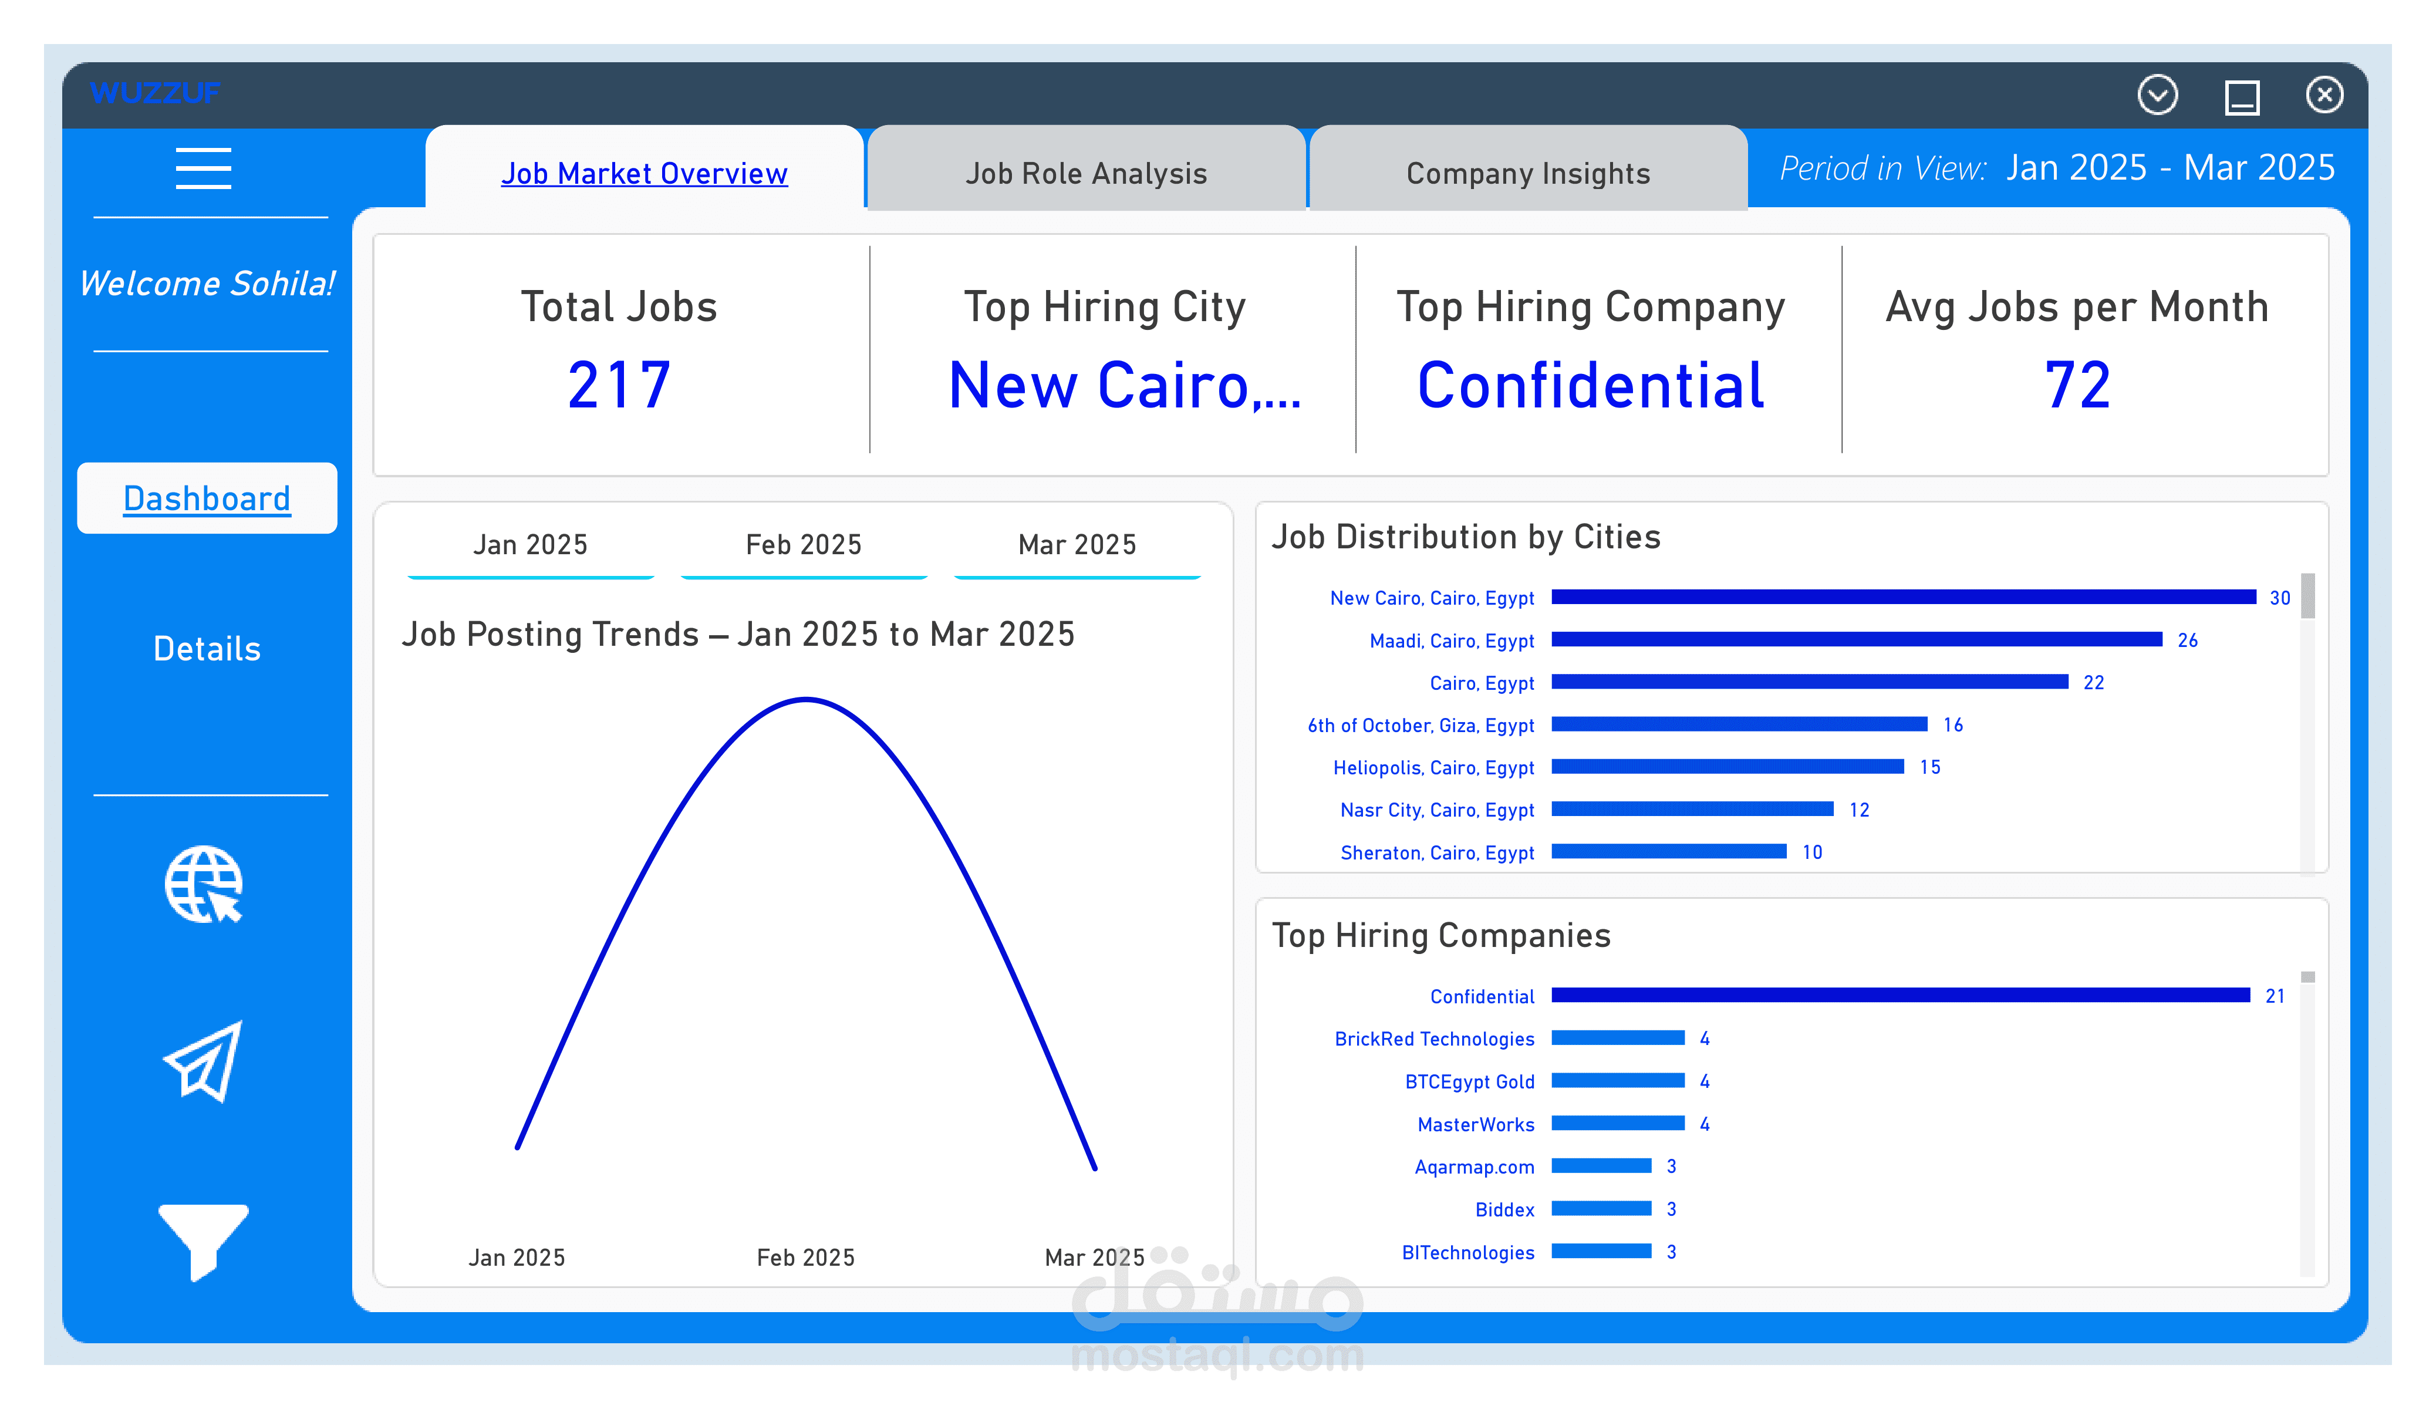Click the circled chevron-down icon in title bar
This screenshot has width=2436, height=1409.
coord(2157,95)
